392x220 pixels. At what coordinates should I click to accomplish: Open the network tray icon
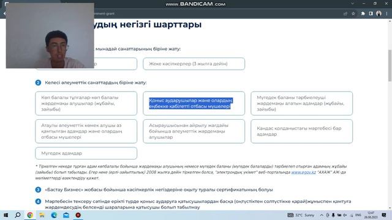tap(351, 215)
